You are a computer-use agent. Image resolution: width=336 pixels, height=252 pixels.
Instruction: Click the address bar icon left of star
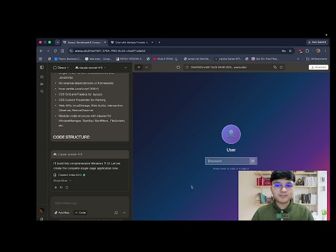[x=283, y=51]
